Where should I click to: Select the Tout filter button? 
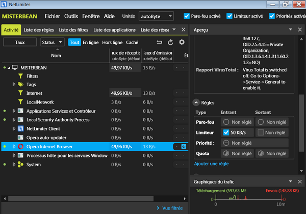[x=74, y=42]
